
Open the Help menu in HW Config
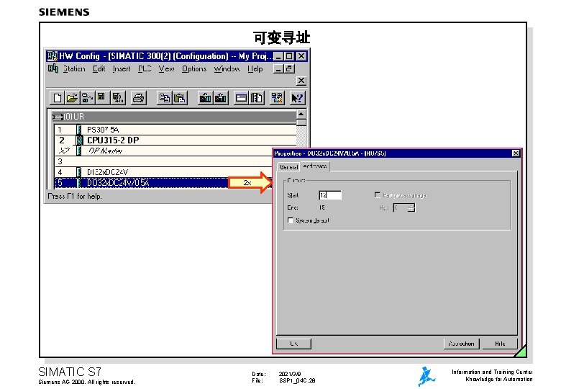click(255, 68)
